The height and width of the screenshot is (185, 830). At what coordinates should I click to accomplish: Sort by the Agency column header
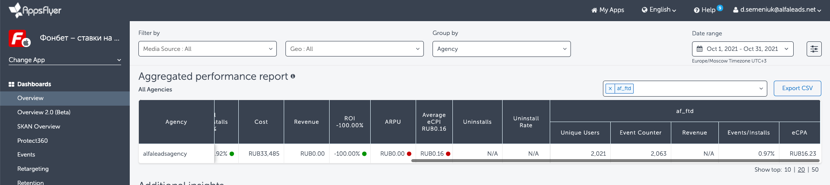[176, 122]
